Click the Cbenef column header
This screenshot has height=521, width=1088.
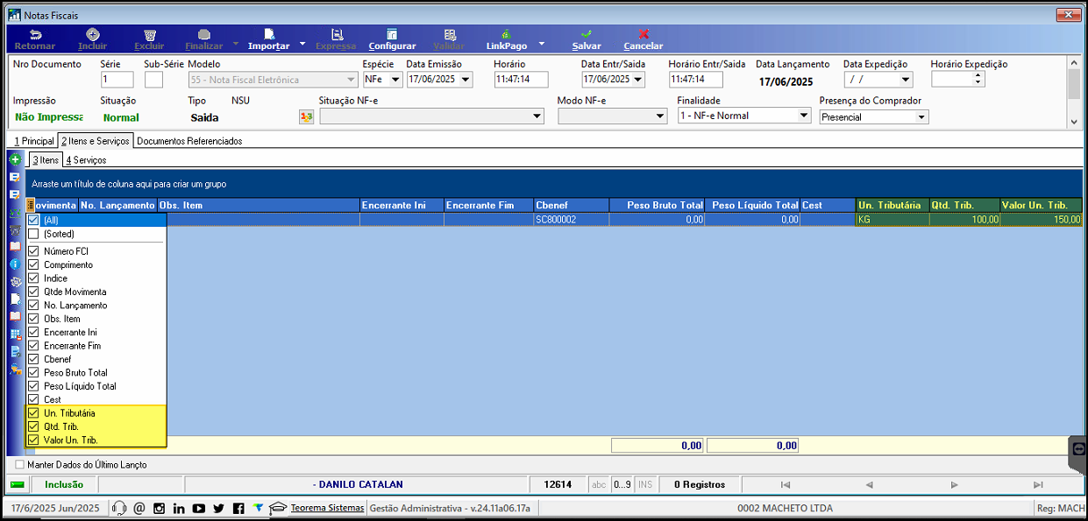571,205
